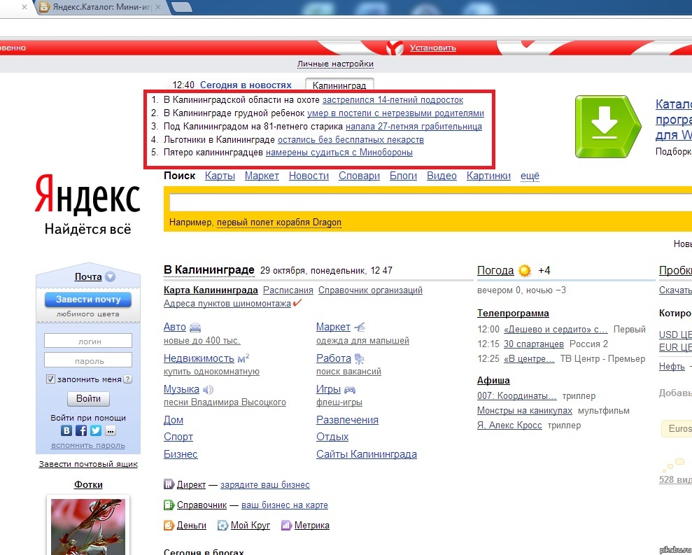The width and height of the screenshot is (692, 555).
Task: Click the Завести почту button
Action: point(87,299)
